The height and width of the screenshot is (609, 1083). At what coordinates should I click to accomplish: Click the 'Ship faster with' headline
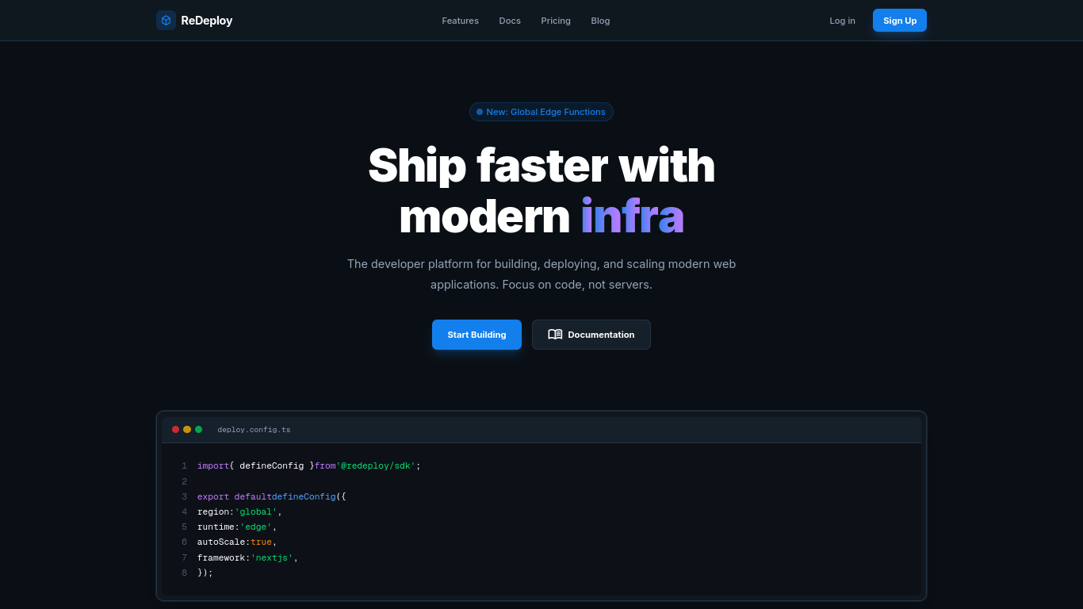[x=541, y=165]
